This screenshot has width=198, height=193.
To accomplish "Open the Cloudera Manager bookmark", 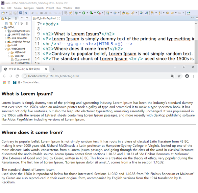I will [x=27, y=82].
